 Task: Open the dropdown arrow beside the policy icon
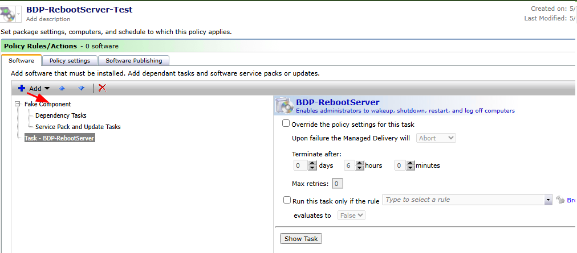[x=18, y=14]
